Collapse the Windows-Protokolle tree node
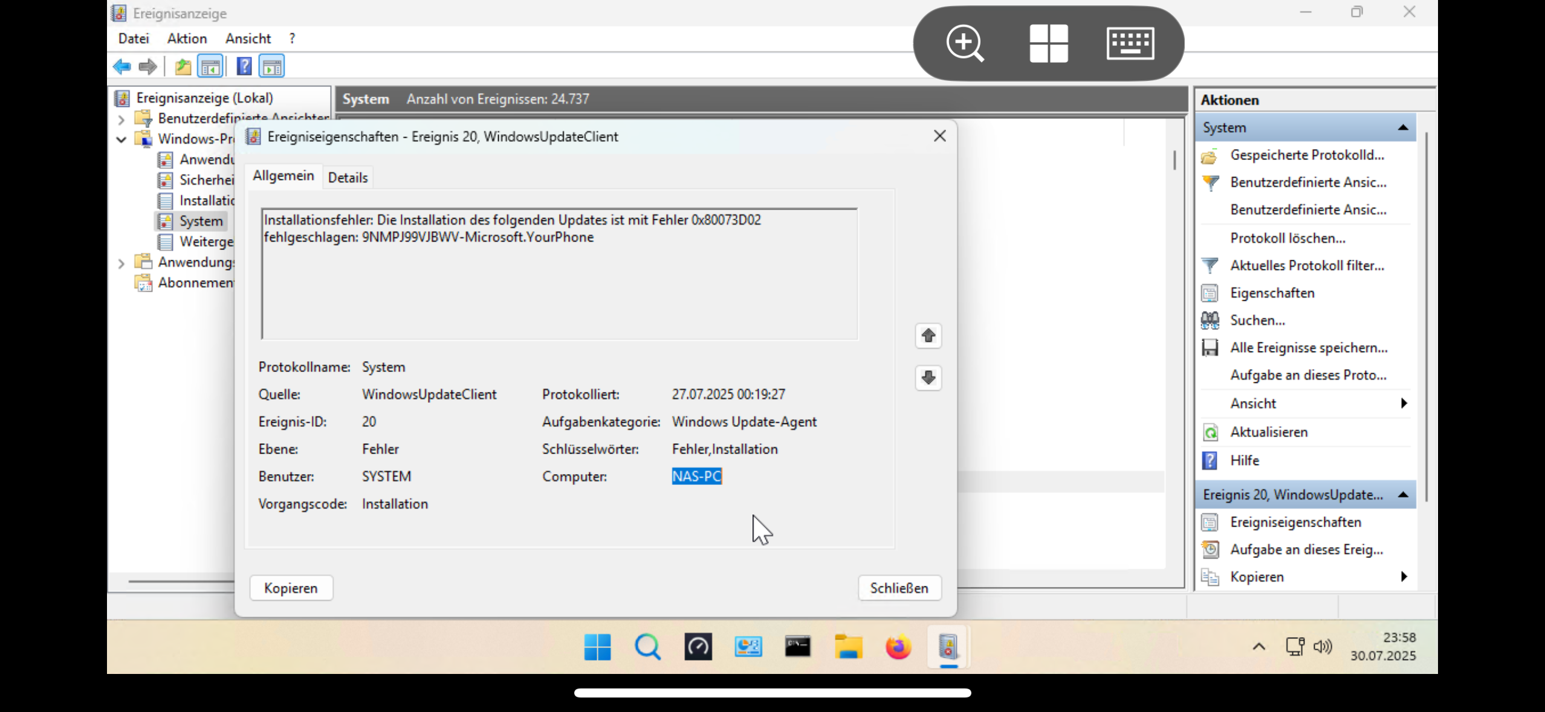Viewport: 1545px width, 712px height. 121,140
